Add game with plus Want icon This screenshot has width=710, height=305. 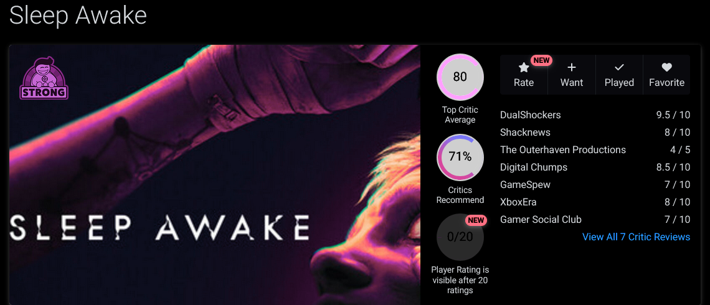click(x=572, y=68)
